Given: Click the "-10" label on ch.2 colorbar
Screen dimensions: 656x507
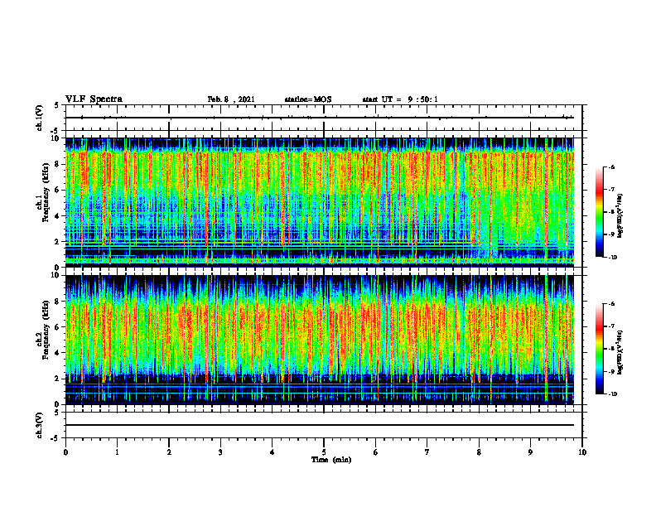Looking at the screenshot, I should pos(612,394).
